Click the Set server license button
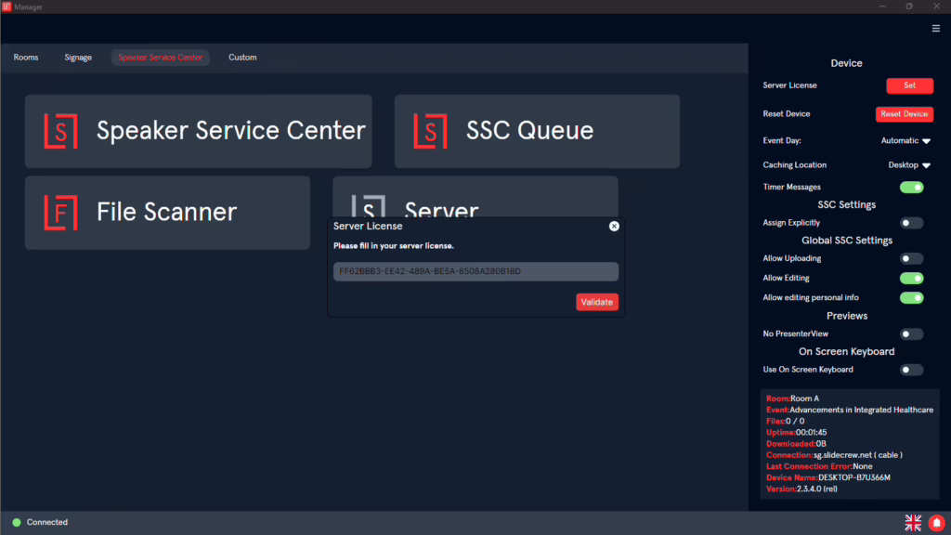 coord(910,85)
